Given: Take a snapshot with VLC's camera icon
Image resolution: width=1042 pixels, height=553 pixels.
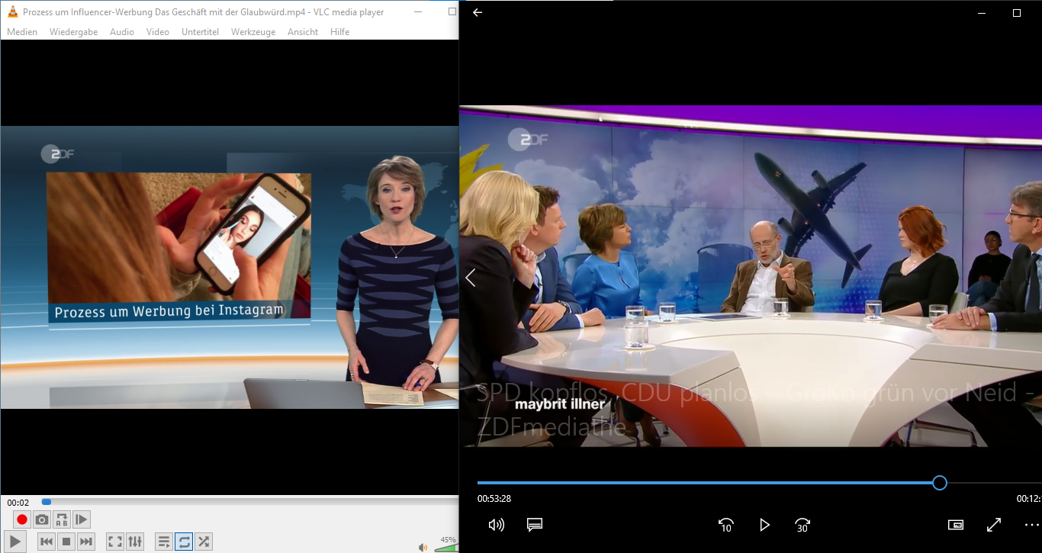Looking at the screenshot, I should tap(42, 519).
